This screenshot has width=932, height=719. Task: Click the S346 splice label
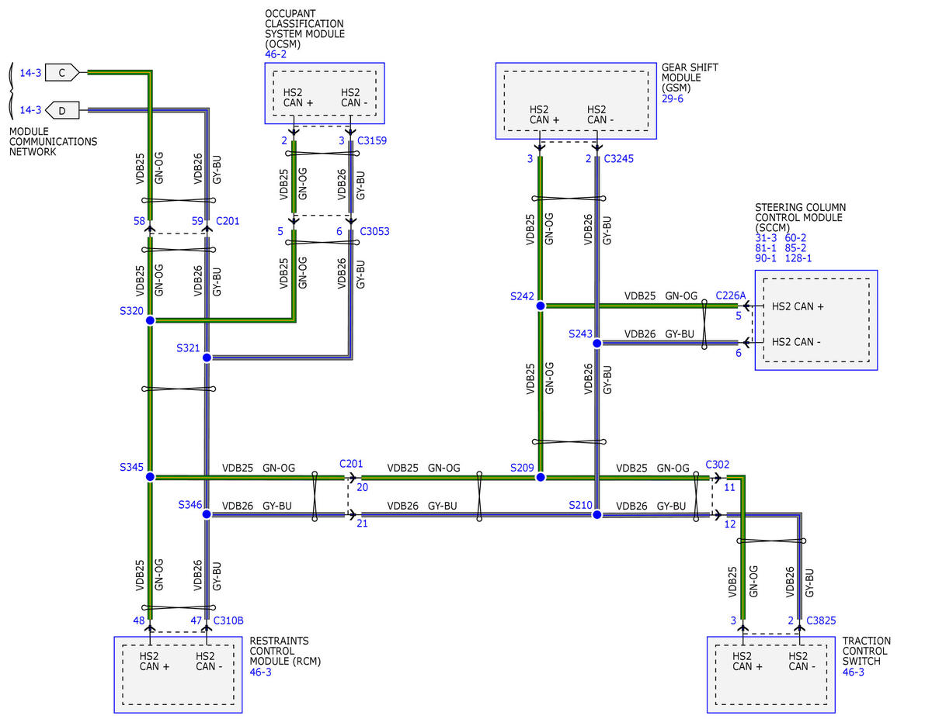[x=190, y=504]
